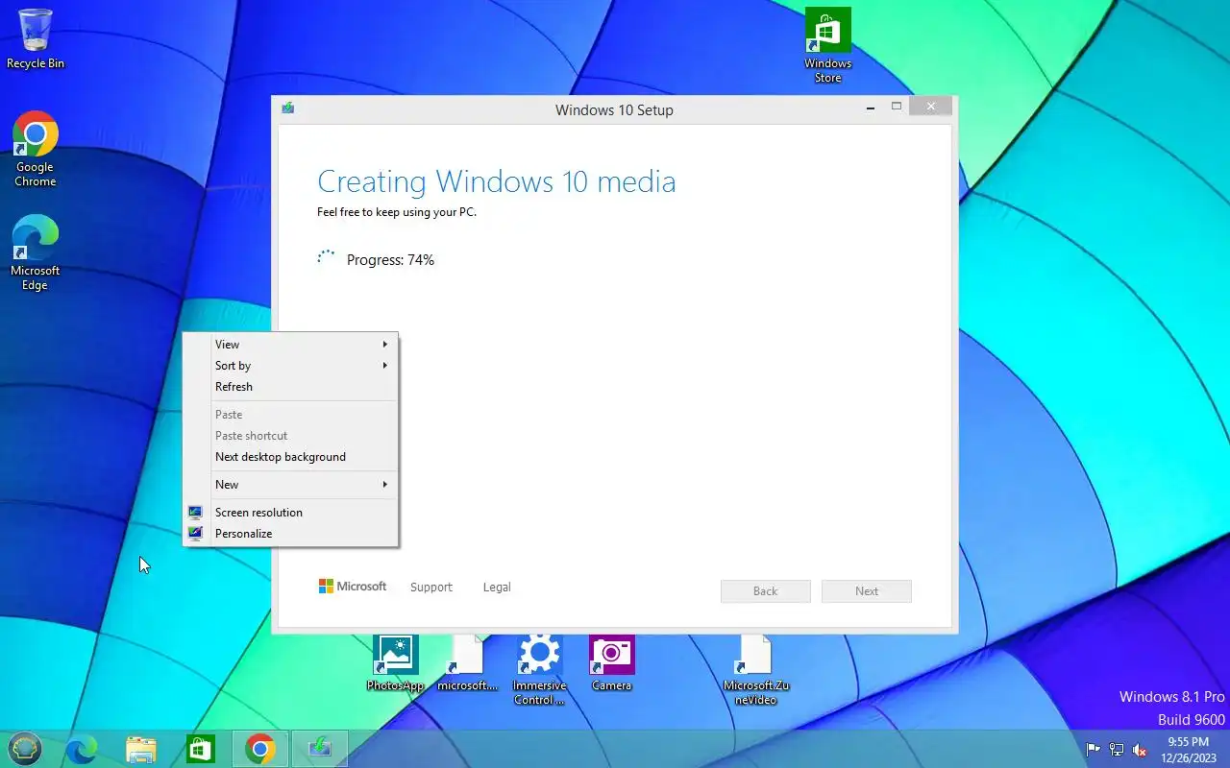Click the Screen resolution monitor icon

tap(195, 513)
